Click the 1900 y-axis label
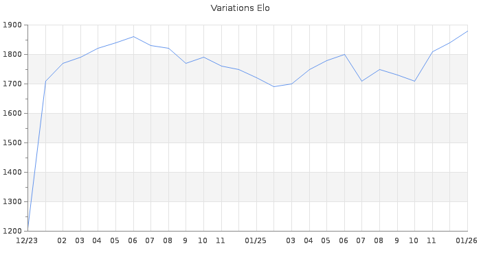Viewport: 481px width, 274px height. point(12,25)
